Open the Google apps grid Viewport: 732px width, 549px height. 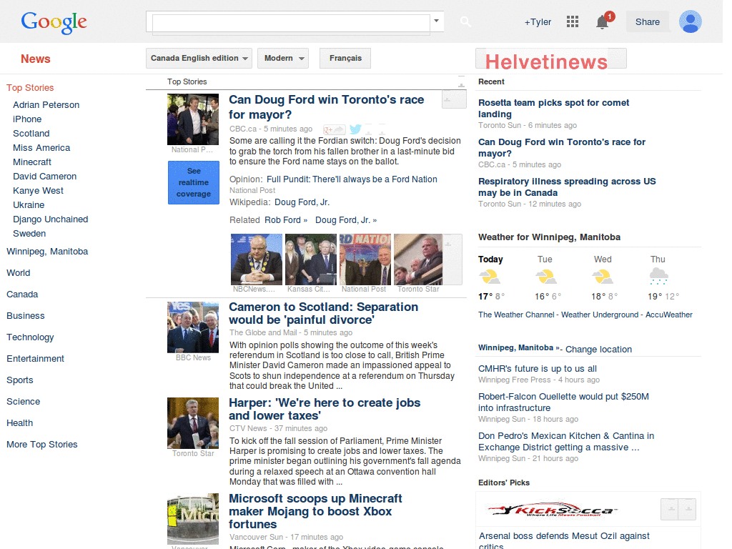pyautogui.click(x=573, y=21)
